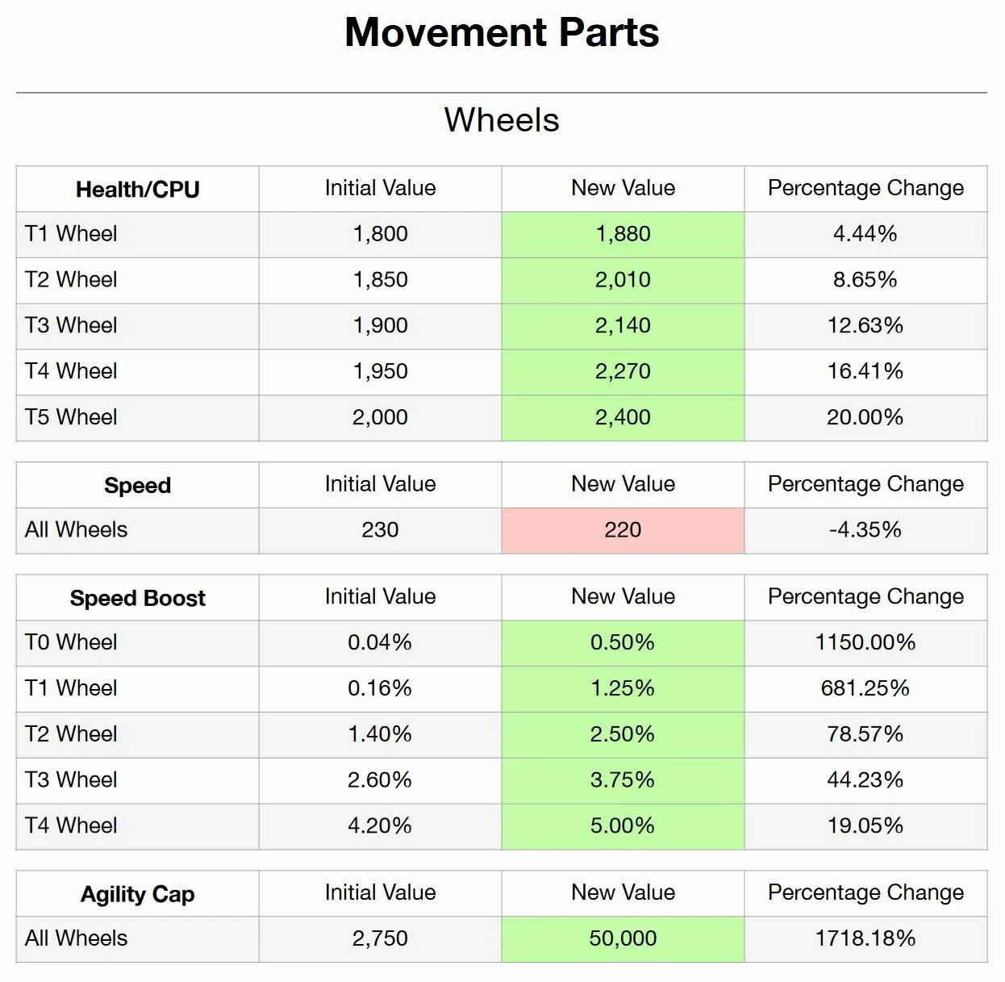This screenshot has height=982, width=1005.
Task: Click the red-highlighted 220 speed value
Action: (623, 530)
